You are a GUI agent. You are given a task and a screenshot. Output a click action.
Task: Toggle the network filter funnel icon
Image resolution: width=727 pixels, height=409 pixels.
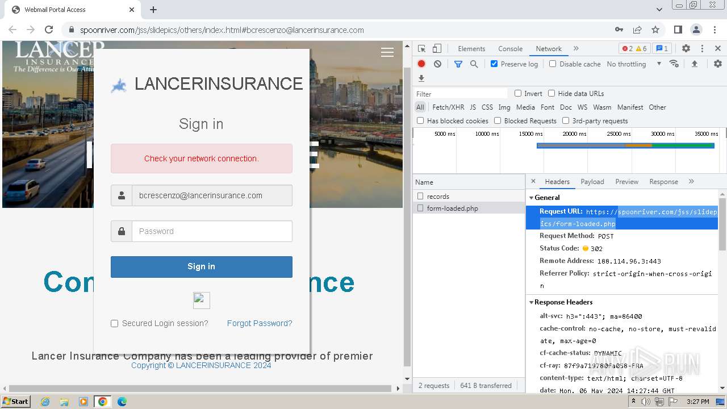(458, 64)
